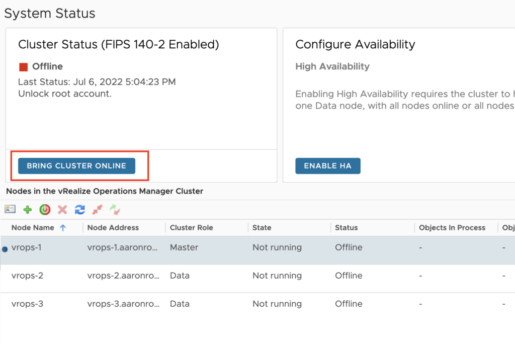
Task: Select the blue dot beside vrops-1
Action: pos(5,249)
